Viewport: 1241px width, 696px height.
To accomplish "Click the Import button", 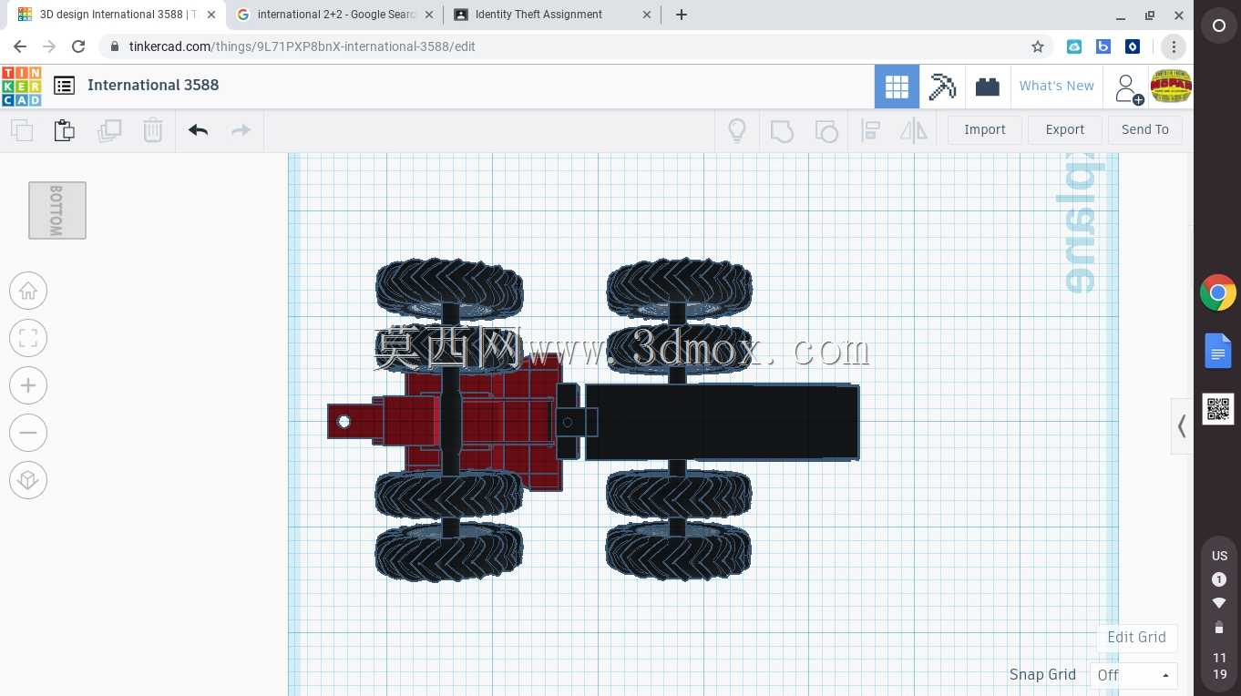I will (985, 129).
